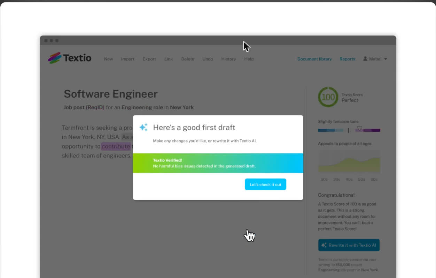
Task: Click the Textio logo
Action: pos(70,58)
